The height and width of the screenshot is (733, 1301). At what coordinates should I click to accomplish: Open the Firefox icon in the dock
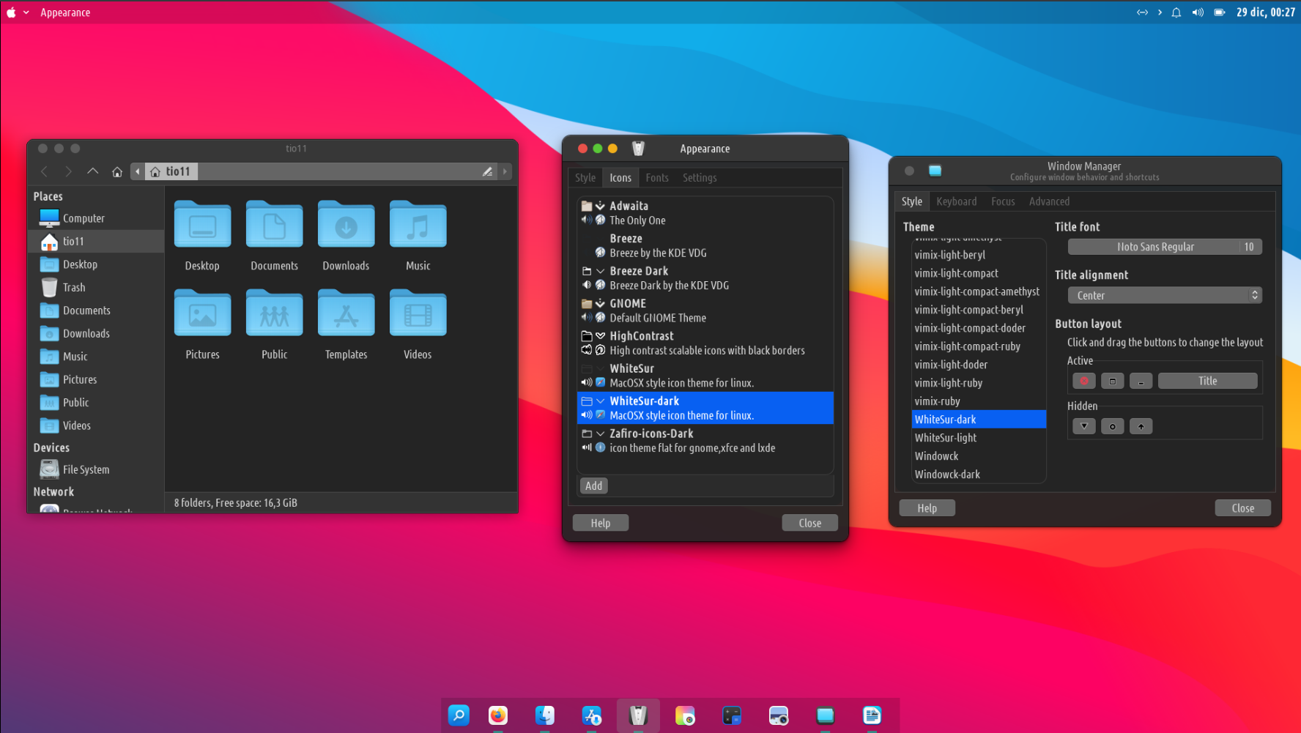(x=498, y=715)
